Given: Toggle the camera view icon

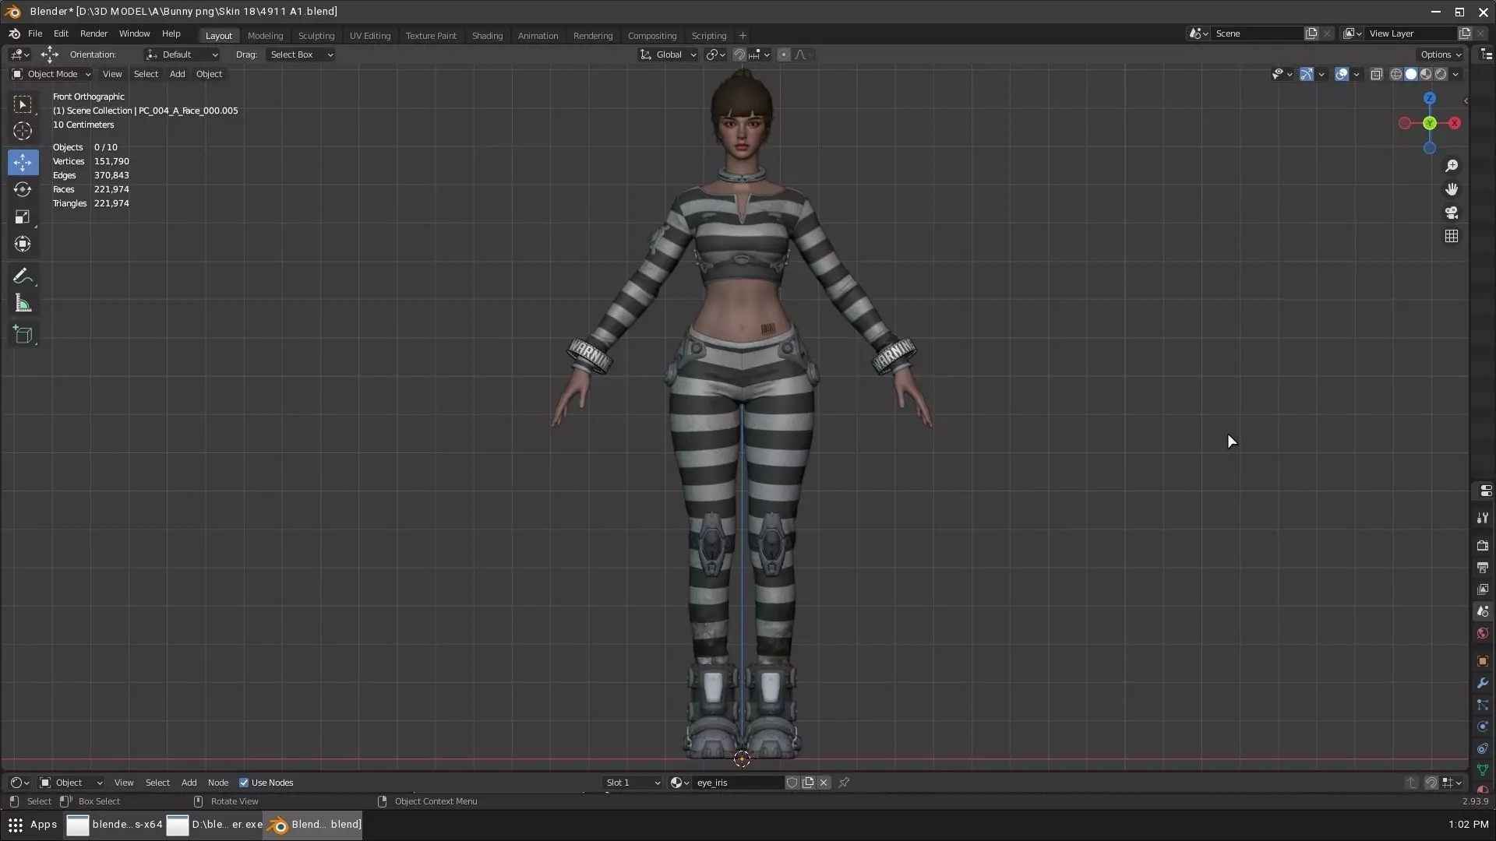Looking at the screenshot, I should point(1451,213).
